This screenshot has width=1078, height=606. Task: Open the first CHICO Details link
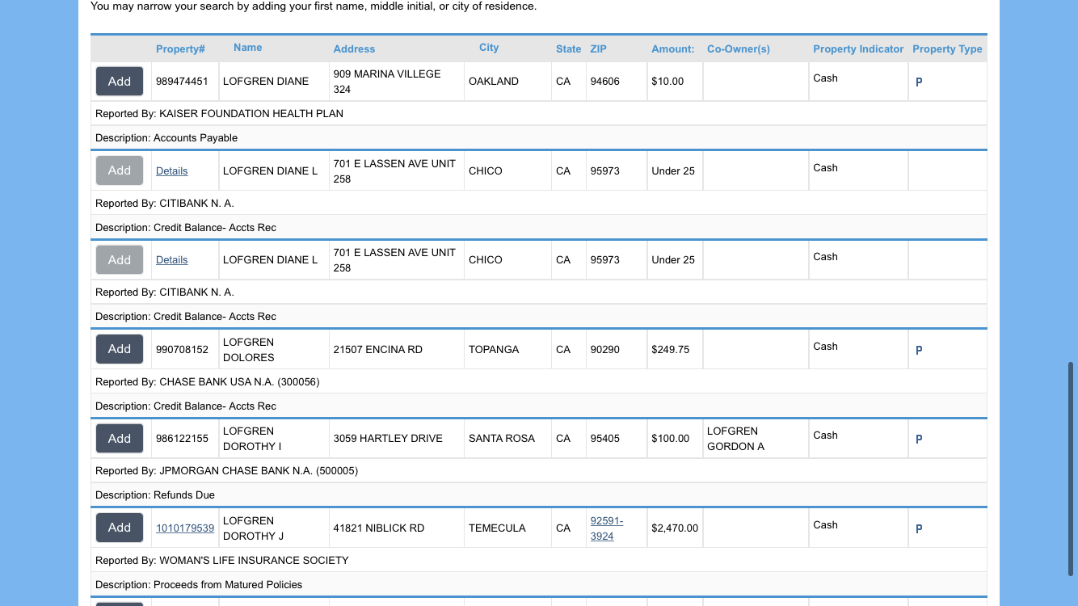click(172, 171)
